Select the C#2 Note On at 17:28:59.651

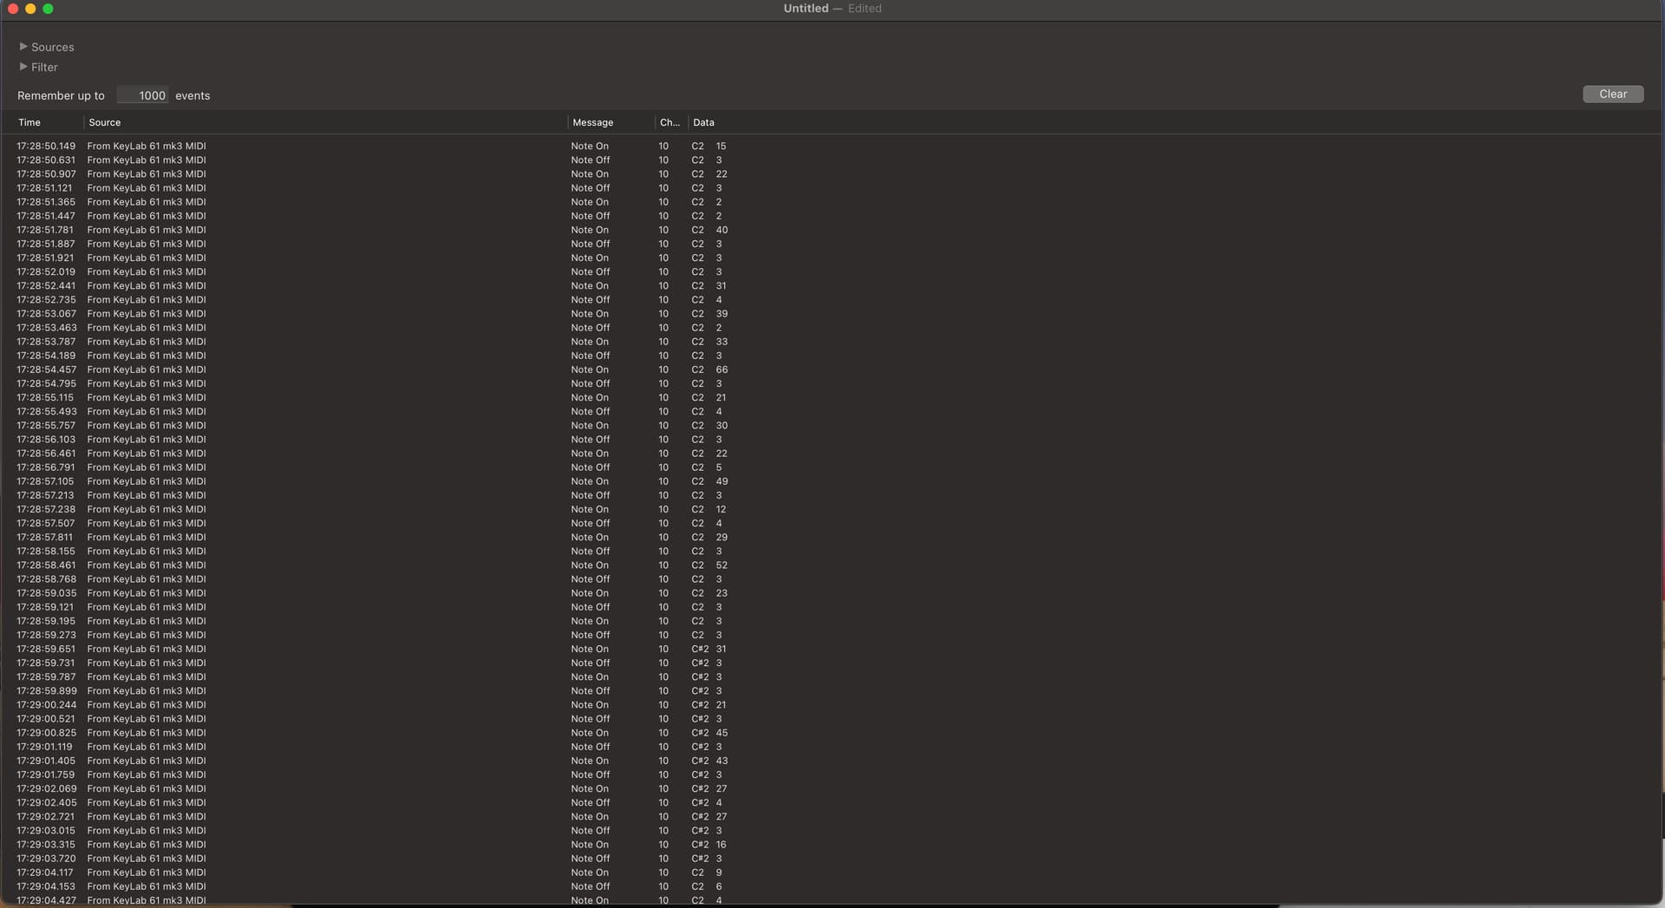347,649
